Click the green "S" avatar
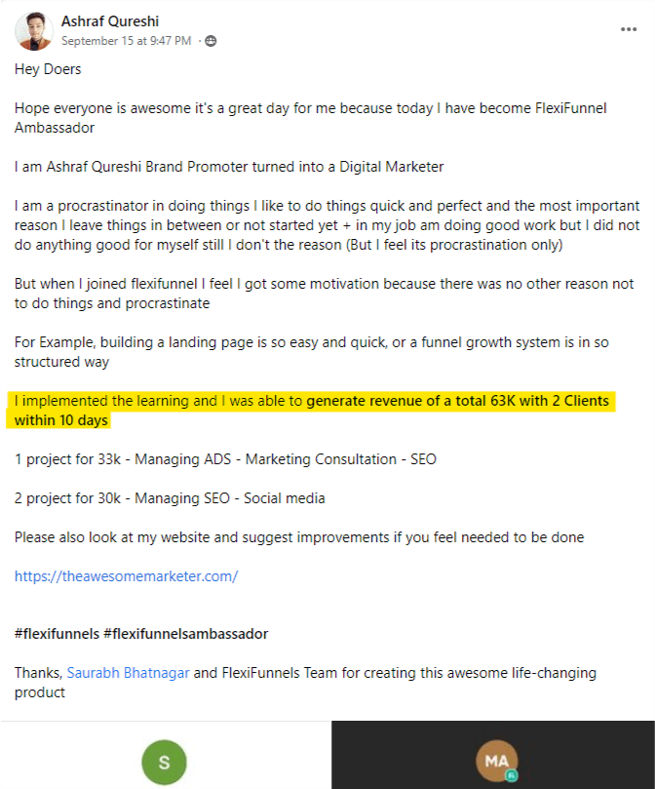 pos(164,762)
